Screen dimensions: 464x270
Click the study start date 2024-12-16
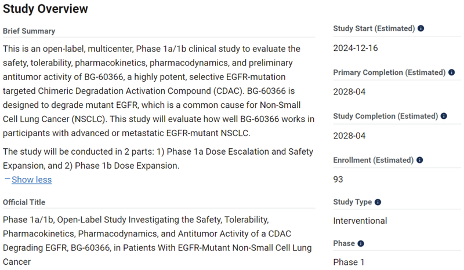coord(356,48)
